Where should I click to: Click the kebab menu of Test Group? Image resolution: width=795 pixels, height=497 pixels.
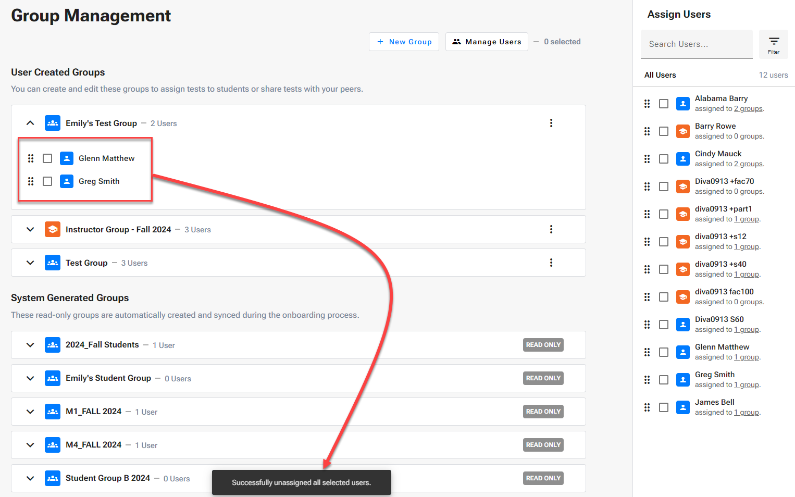551,263
